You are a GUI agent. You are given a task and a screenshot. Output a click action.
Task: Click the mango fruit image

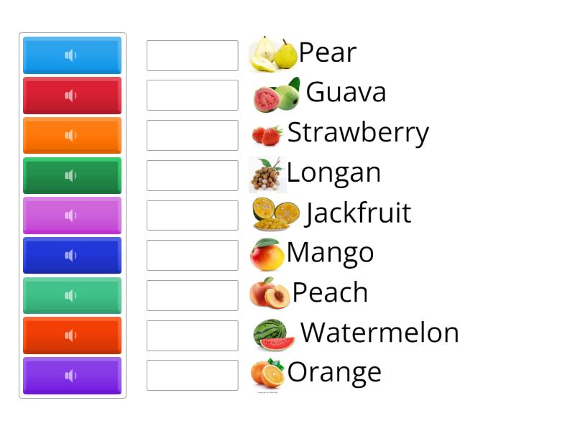coord(268,253)
